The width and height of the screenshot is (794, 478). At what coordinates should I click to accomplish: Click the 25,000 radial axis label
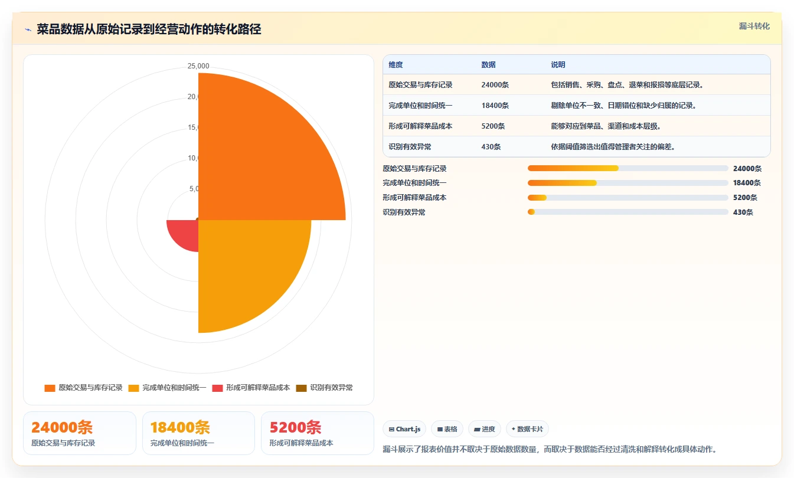(x=198, y=66)
